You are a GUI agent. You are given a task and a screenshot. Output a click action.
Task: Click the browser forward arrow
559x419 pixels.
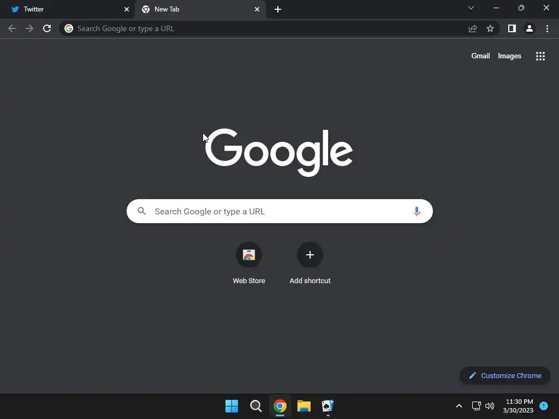point(29,28)
